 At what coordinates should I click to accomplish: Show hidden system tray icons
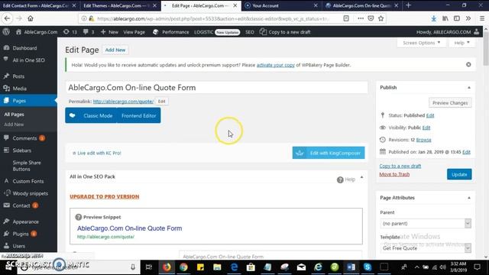coord(416,267)
